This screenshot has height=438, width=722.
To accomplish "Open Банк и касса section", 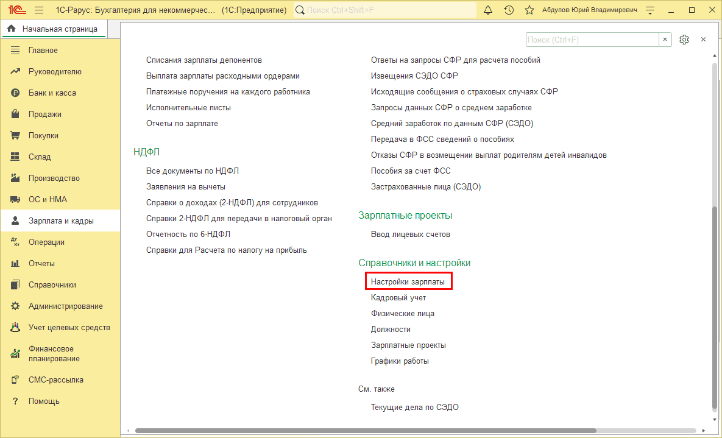I will [52, 93].
